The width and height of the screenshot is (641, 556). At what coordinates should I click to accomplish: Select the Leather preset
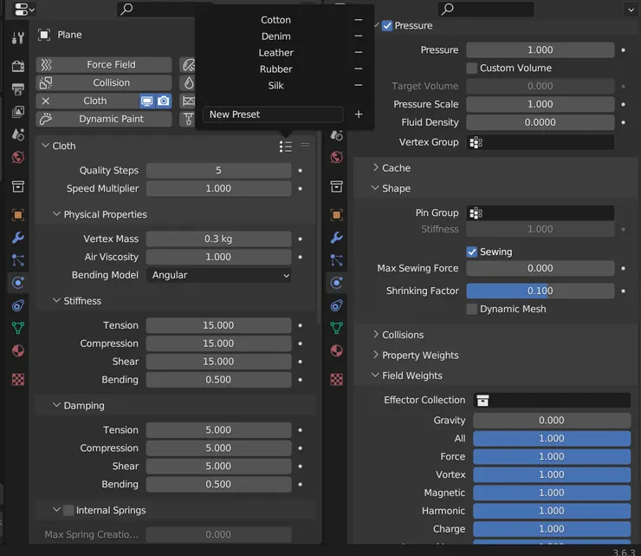tap(275, 53)
